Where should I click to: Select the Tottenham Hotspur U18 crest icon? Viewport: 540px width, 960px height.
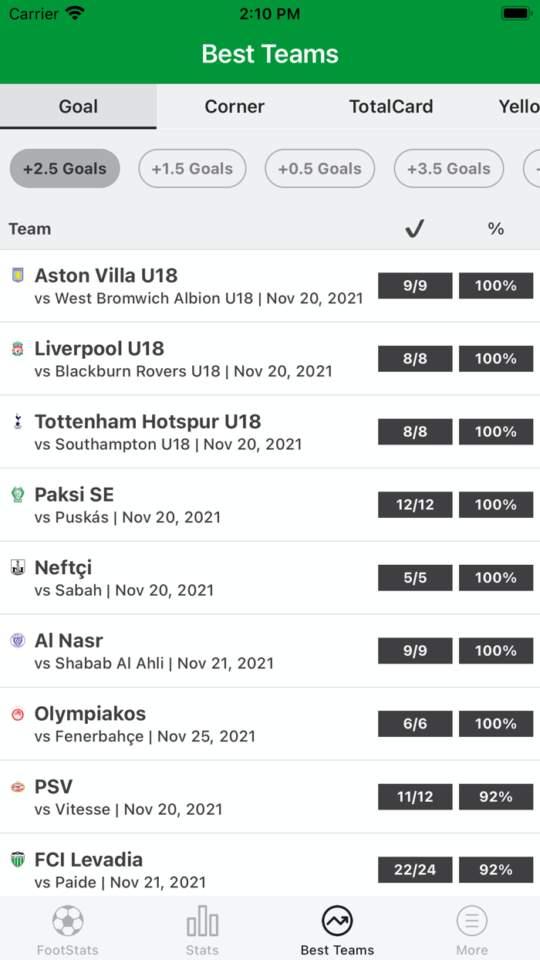click(15, 423)
